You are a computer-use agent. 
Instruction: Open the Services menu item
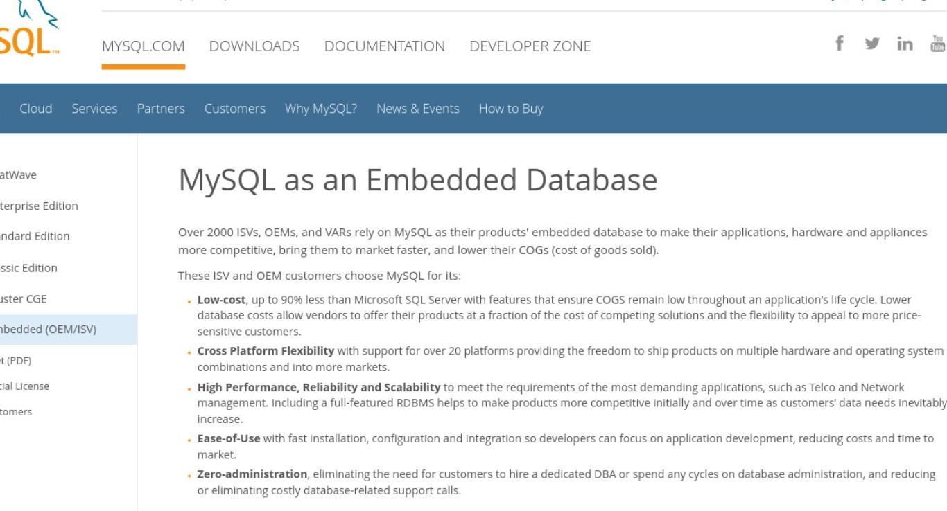tap(94, 109)
